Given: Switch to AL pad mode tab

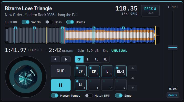Looking at the screenshot, I should click(96, 59).
